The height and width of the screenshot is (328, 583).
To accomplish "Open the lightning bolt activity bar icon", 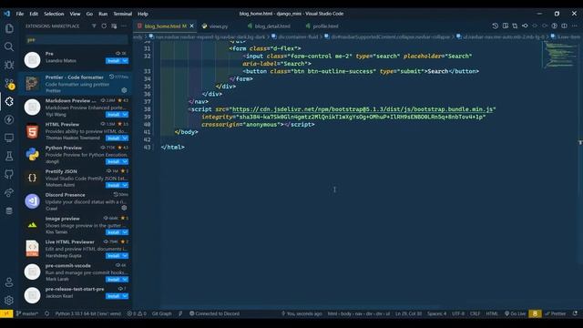I will [x=9, y=119].
